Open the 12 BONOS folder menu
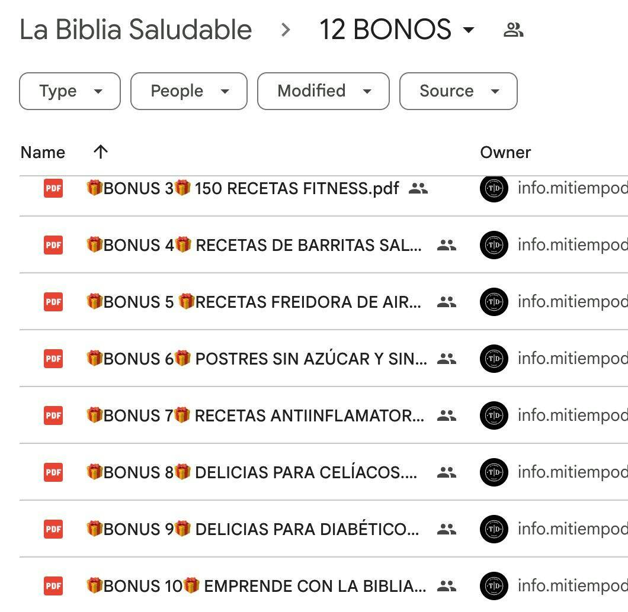This screenshot has width=628, height=612. point(397,30)
